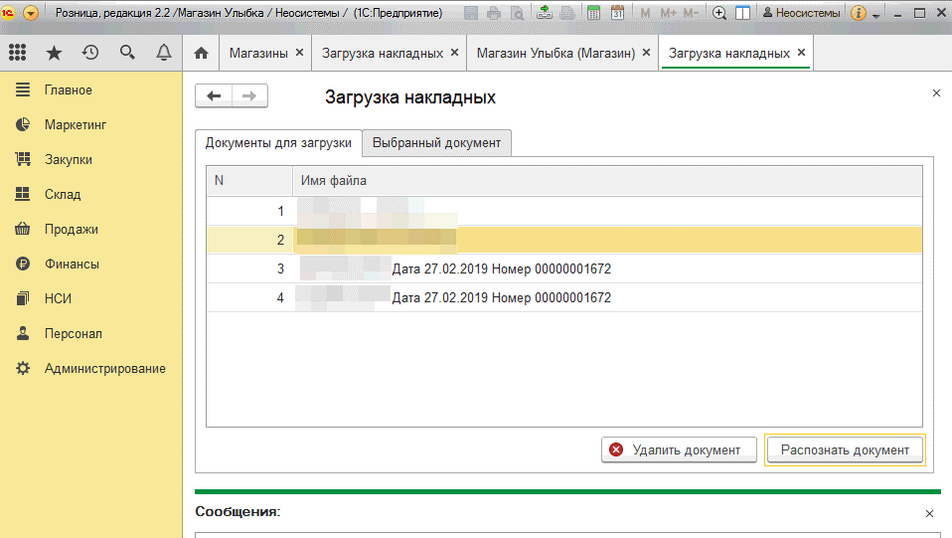This screenshot has width=952, height=538.
Task: Open the 1C main menu dropdown arrow
Action: tap(31, 13)
